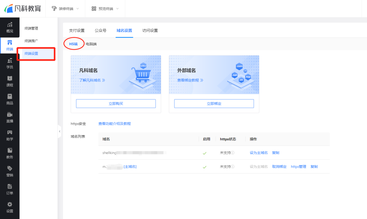Switch to the 电脑端 tab

click(x=91, y=44)
